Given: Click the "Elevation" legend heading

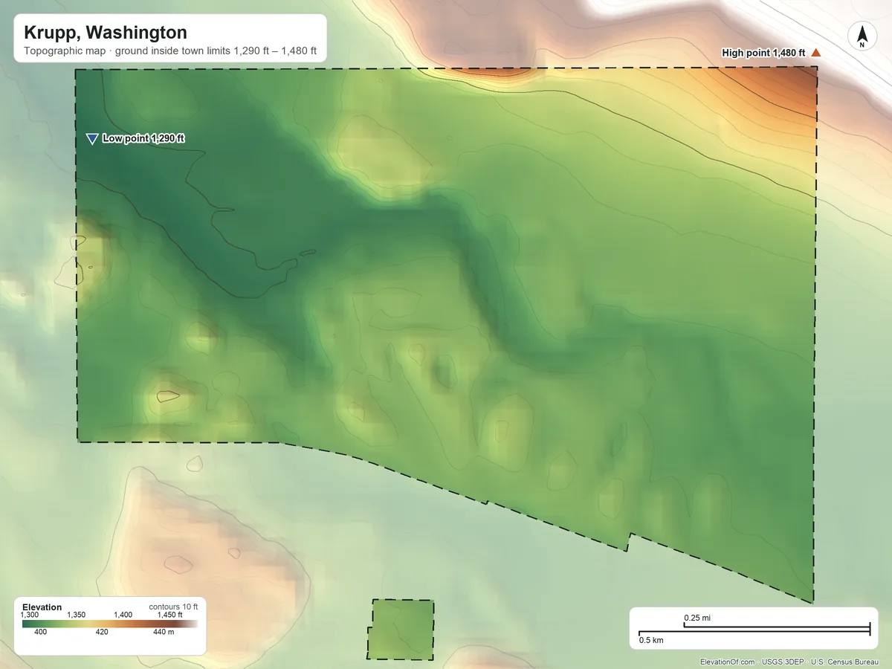Looking at the screenshot, I should (42, 607).
